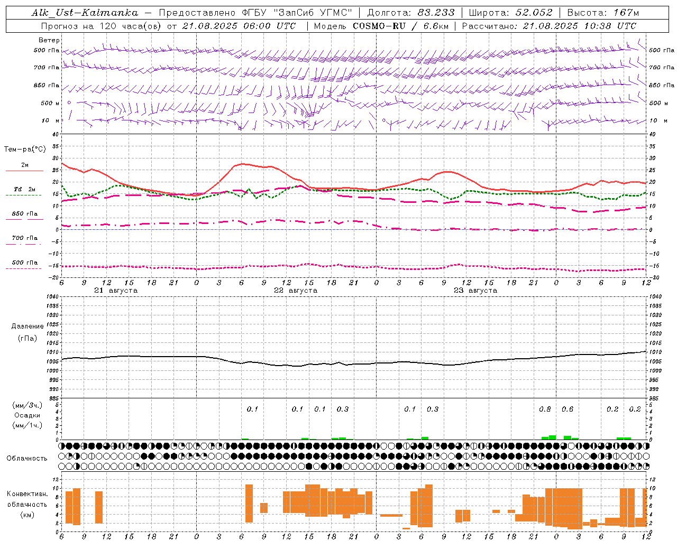Viewport: 677px width, 541px height.
Task: Click the (мм/3ч.) units label
Action: 28,405
